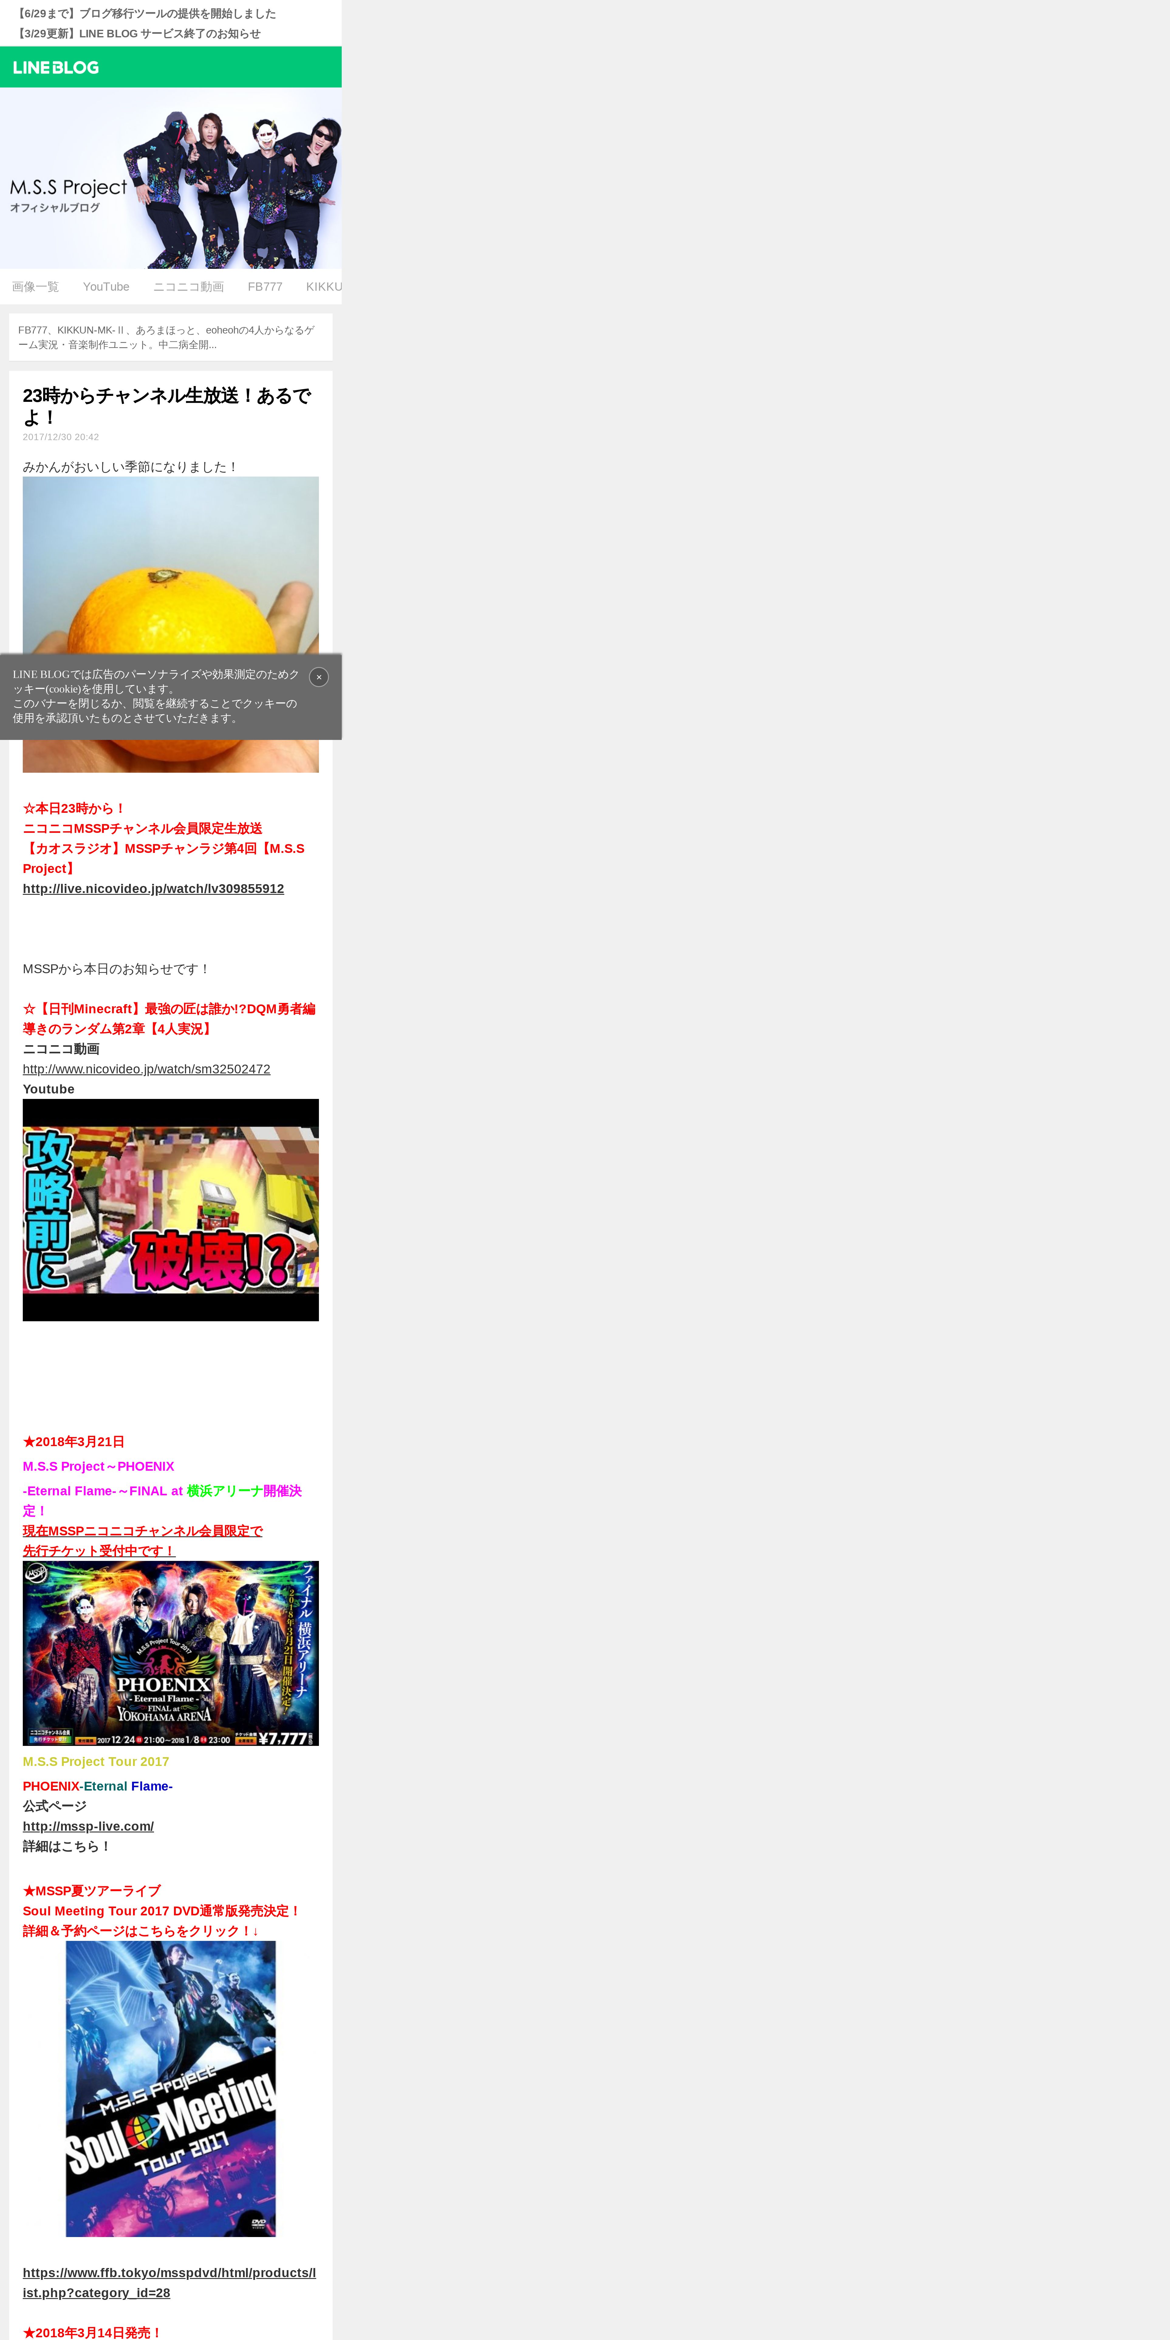Viewport: 1170px width, 2340px height.
Task: Open the YouTube tab
Action: 106,287
